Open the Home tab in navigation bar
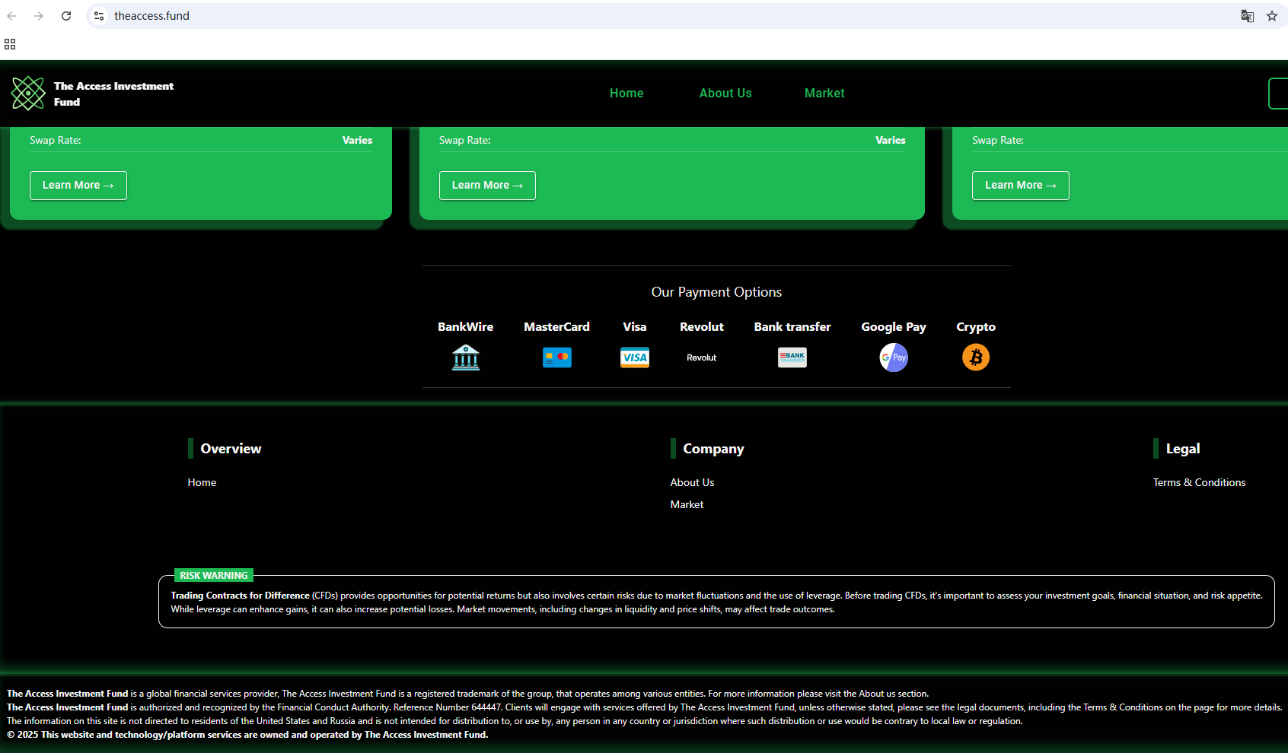This screenshot has width=1288, height=753. [626, 94]
